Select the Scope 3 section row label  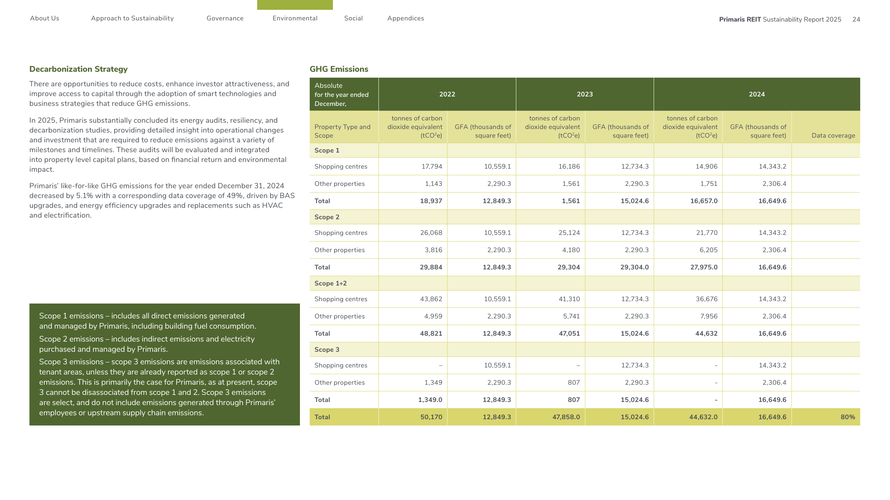coord(327,350)
